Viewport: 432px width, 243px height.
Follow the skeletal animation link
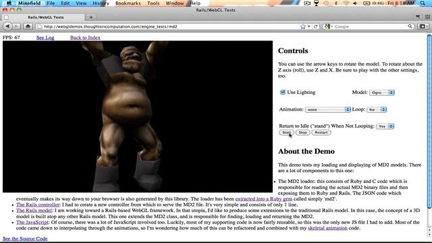coord(327,228)
